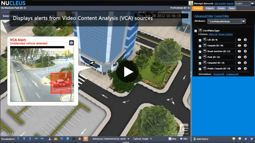This screenshot has height=143, width=255.
Task: Toggle the LiveVideoType group checkbox
Action: click(x=196, y=31)
